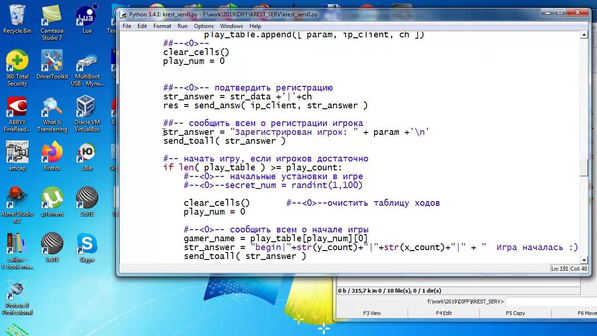Open the Help menu
The image size is (597, 336).
tap(255, 26)
